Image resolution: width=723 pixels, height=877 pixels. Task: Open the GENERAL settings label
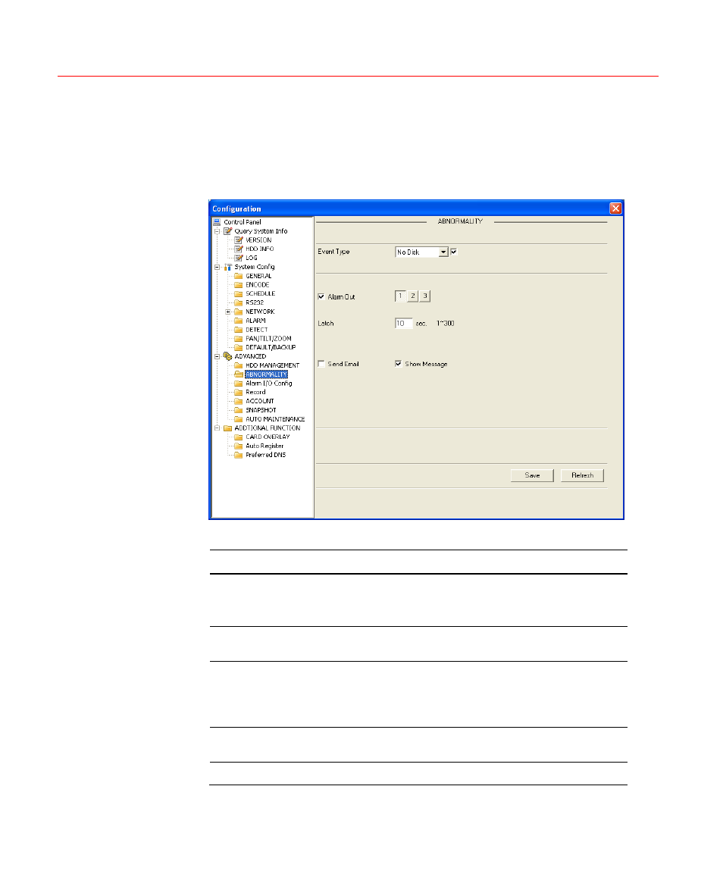pyautogui.click(x=258, y=276)
